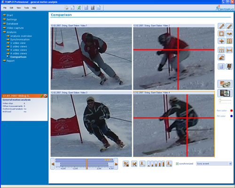Select Video 3 skier pane

(x=91, y=125)
